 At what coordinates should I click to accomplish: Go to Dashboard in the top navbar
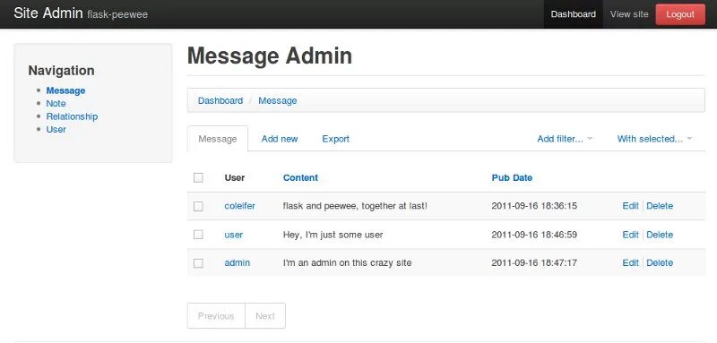coord(573,14)
